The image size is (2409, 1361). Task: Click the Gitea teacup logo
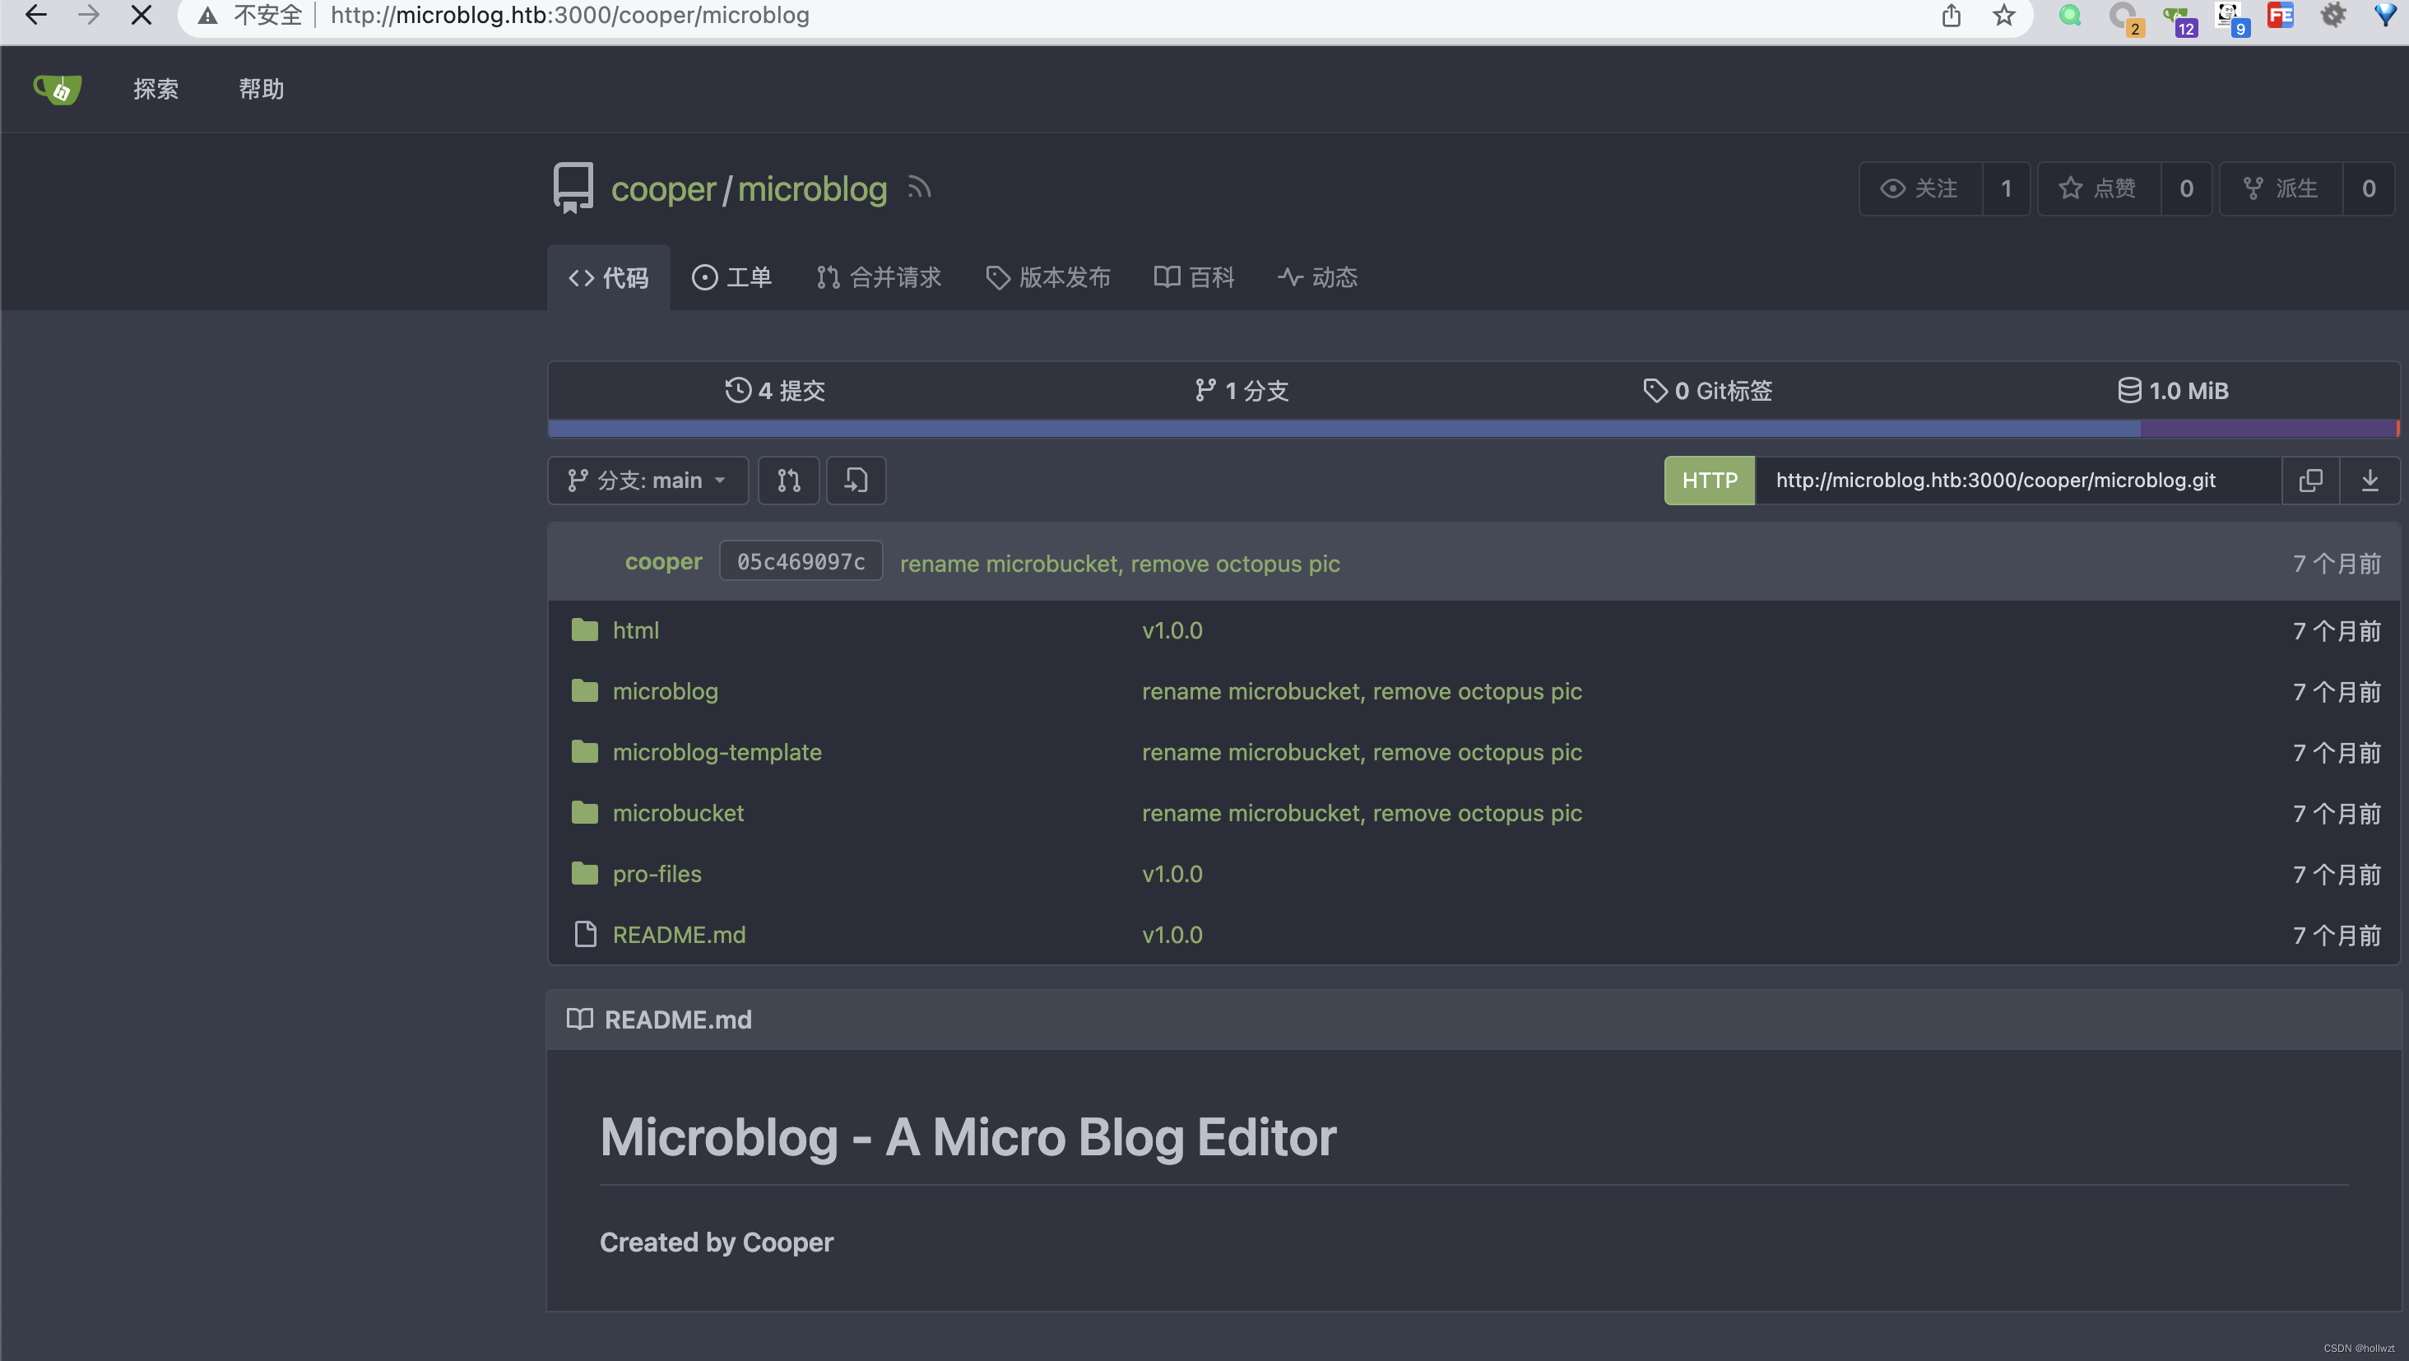(x=58, y=90)
